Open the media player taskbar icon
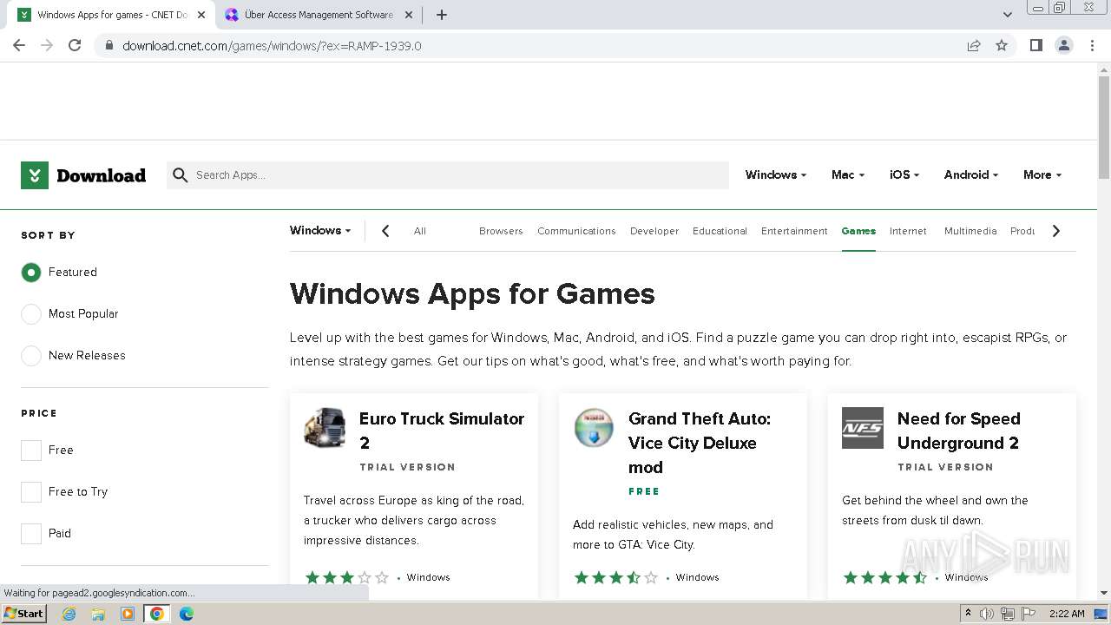Viewport: 1111px width, 625px height. 128,614
